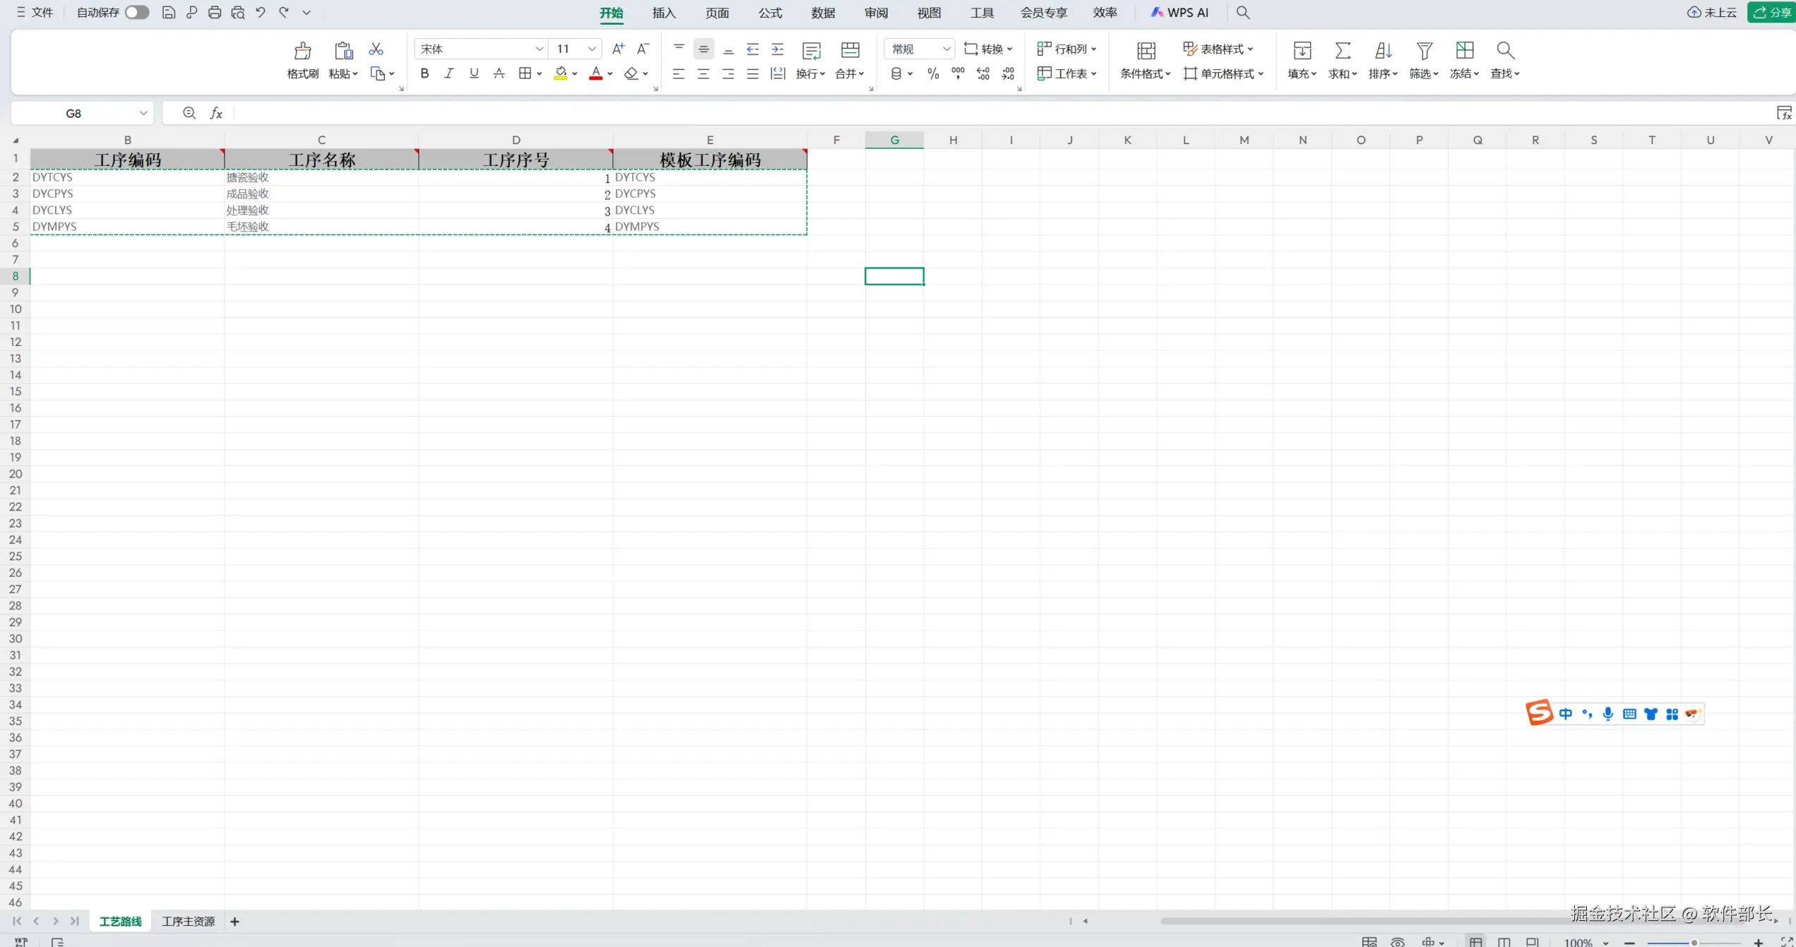Open the 工序主资源 sheet tab
Viewport: 1796px width, 947px height.
[188, 921]
